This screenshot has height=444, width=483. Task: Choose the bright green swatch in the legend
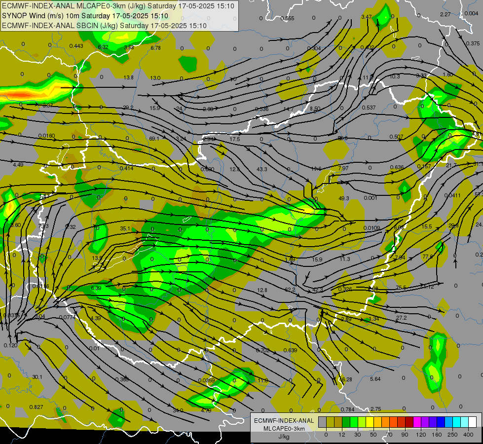click(x=354, y=422)
